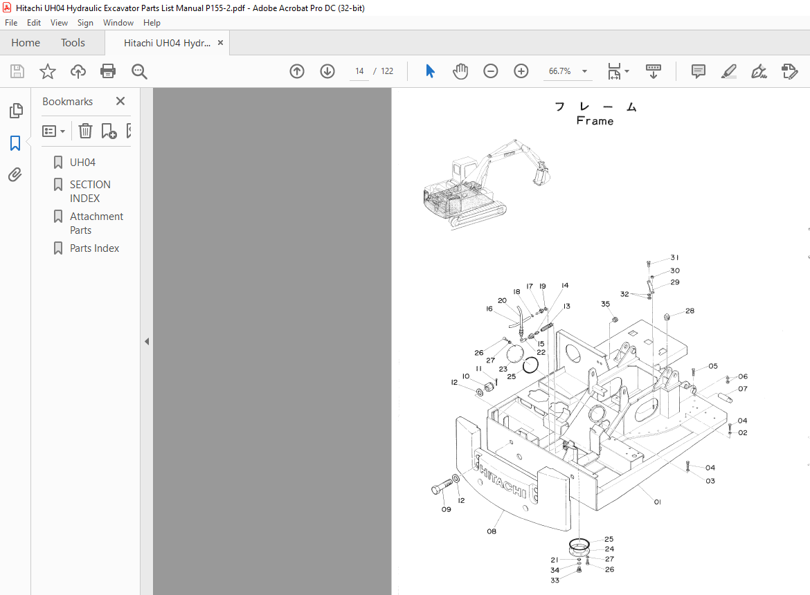The height and width of the screenshot is (595, 810).
Task: Open the Attachments paperclip panel
Action: pyautogui.click(x=15, y=174)
